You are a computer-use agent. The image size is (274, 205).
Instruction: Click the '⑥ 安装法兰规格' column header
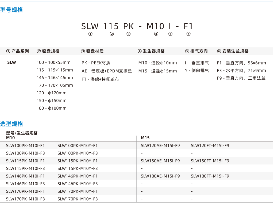click(233, 51)
